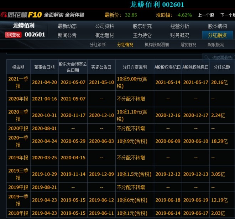The width and height of the screenshot is (235, 219).
Task: Select the 2019年报 report period cell
Action: click(x=18, y=158)
